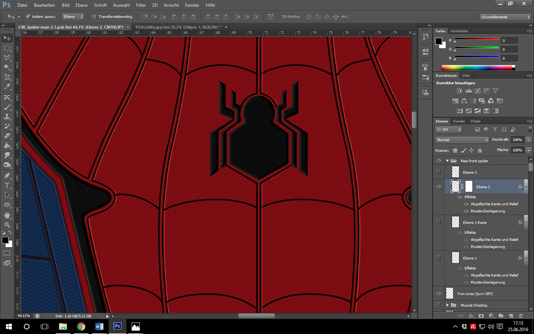Viewport: 534px width, 334px height.
Task: Open Microsoft Word from the taskbar
Action: (99, 327)
